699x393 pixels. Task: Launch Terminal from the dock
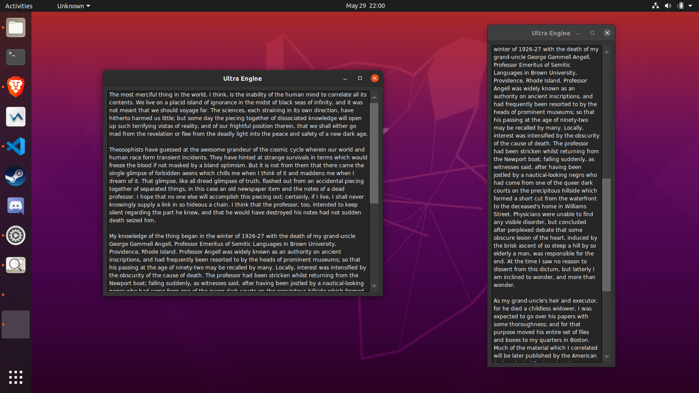(x=16, y=57)
